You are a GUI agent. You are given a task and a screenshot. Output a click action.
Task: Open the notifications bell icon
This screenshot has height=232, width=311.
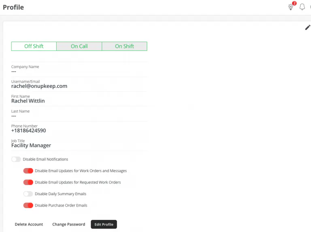click(x=302, y=7)
